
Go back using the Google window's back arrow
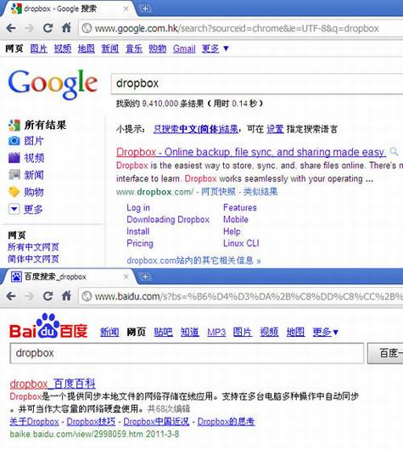coord(11,28)
